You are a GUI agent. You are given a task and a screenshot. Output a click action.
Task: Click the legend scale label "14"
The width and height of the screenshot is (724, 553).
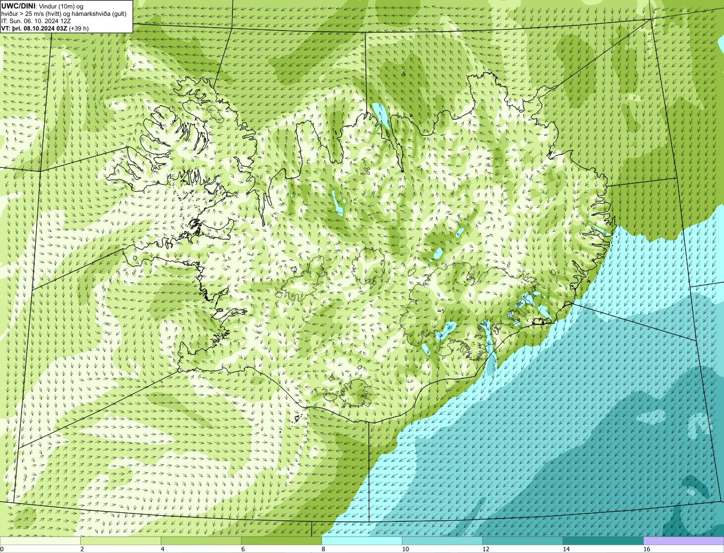tap(566, 549)
